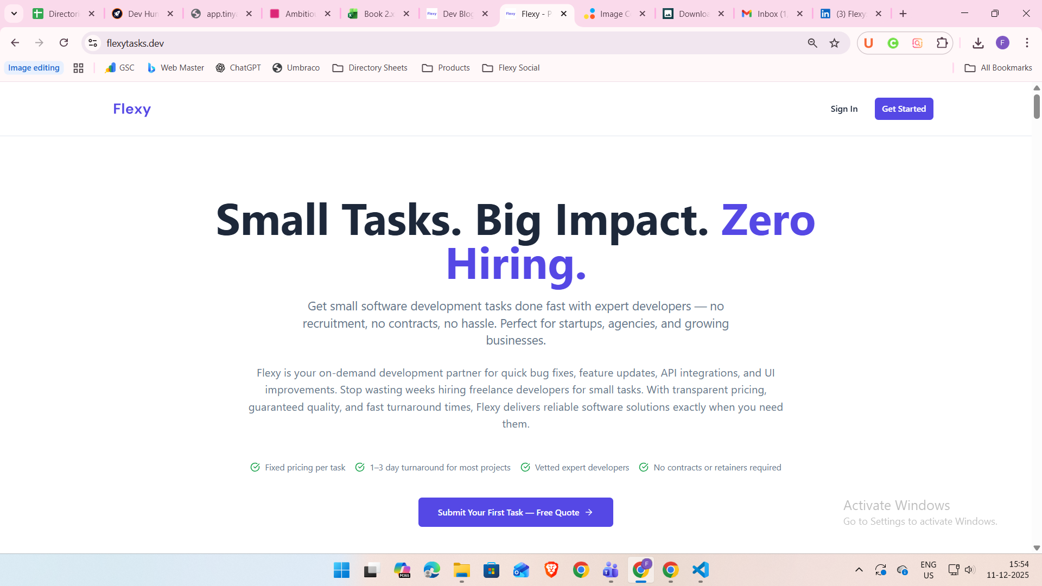Click the volume speaker tray icon
1042x586 pixels.
[970, 570]
